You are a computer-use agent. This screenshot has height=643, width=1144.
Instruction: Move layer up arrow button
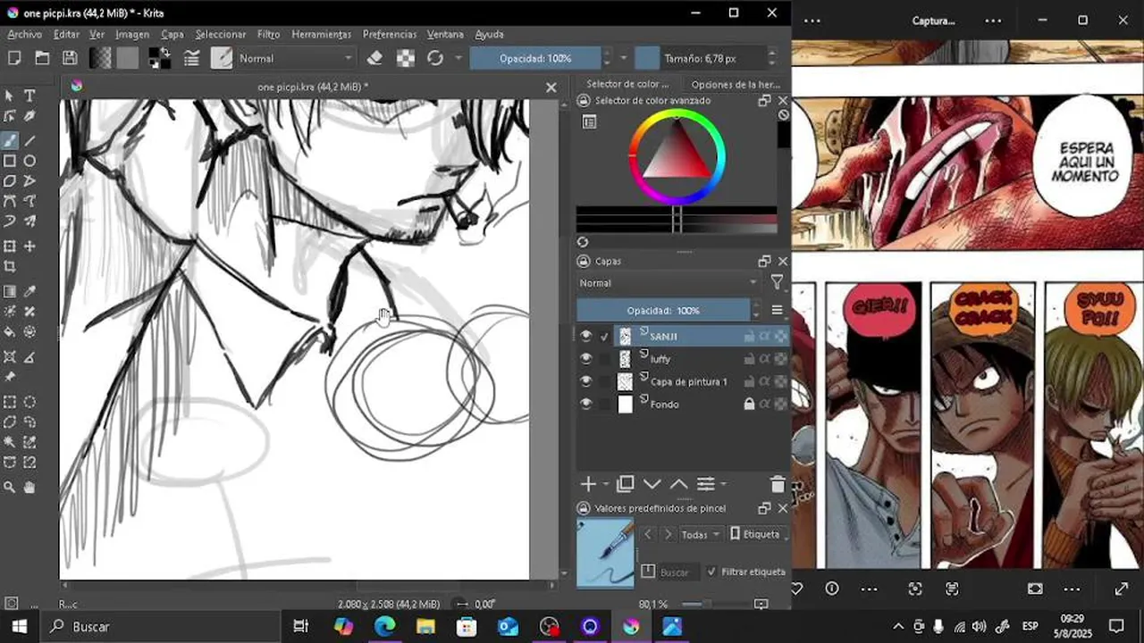coord(679,484)
